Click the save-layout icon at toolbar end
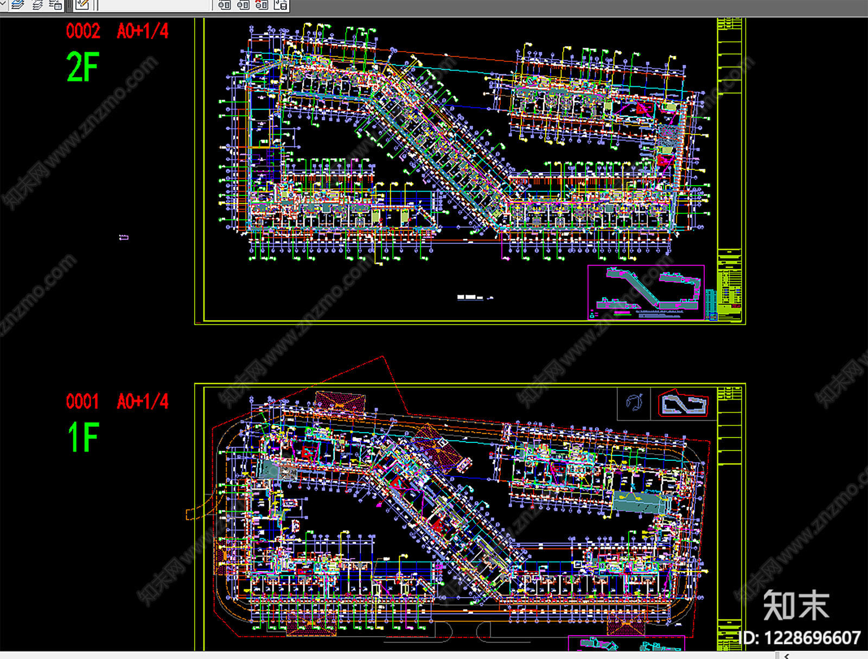 (x=280, y=5)
